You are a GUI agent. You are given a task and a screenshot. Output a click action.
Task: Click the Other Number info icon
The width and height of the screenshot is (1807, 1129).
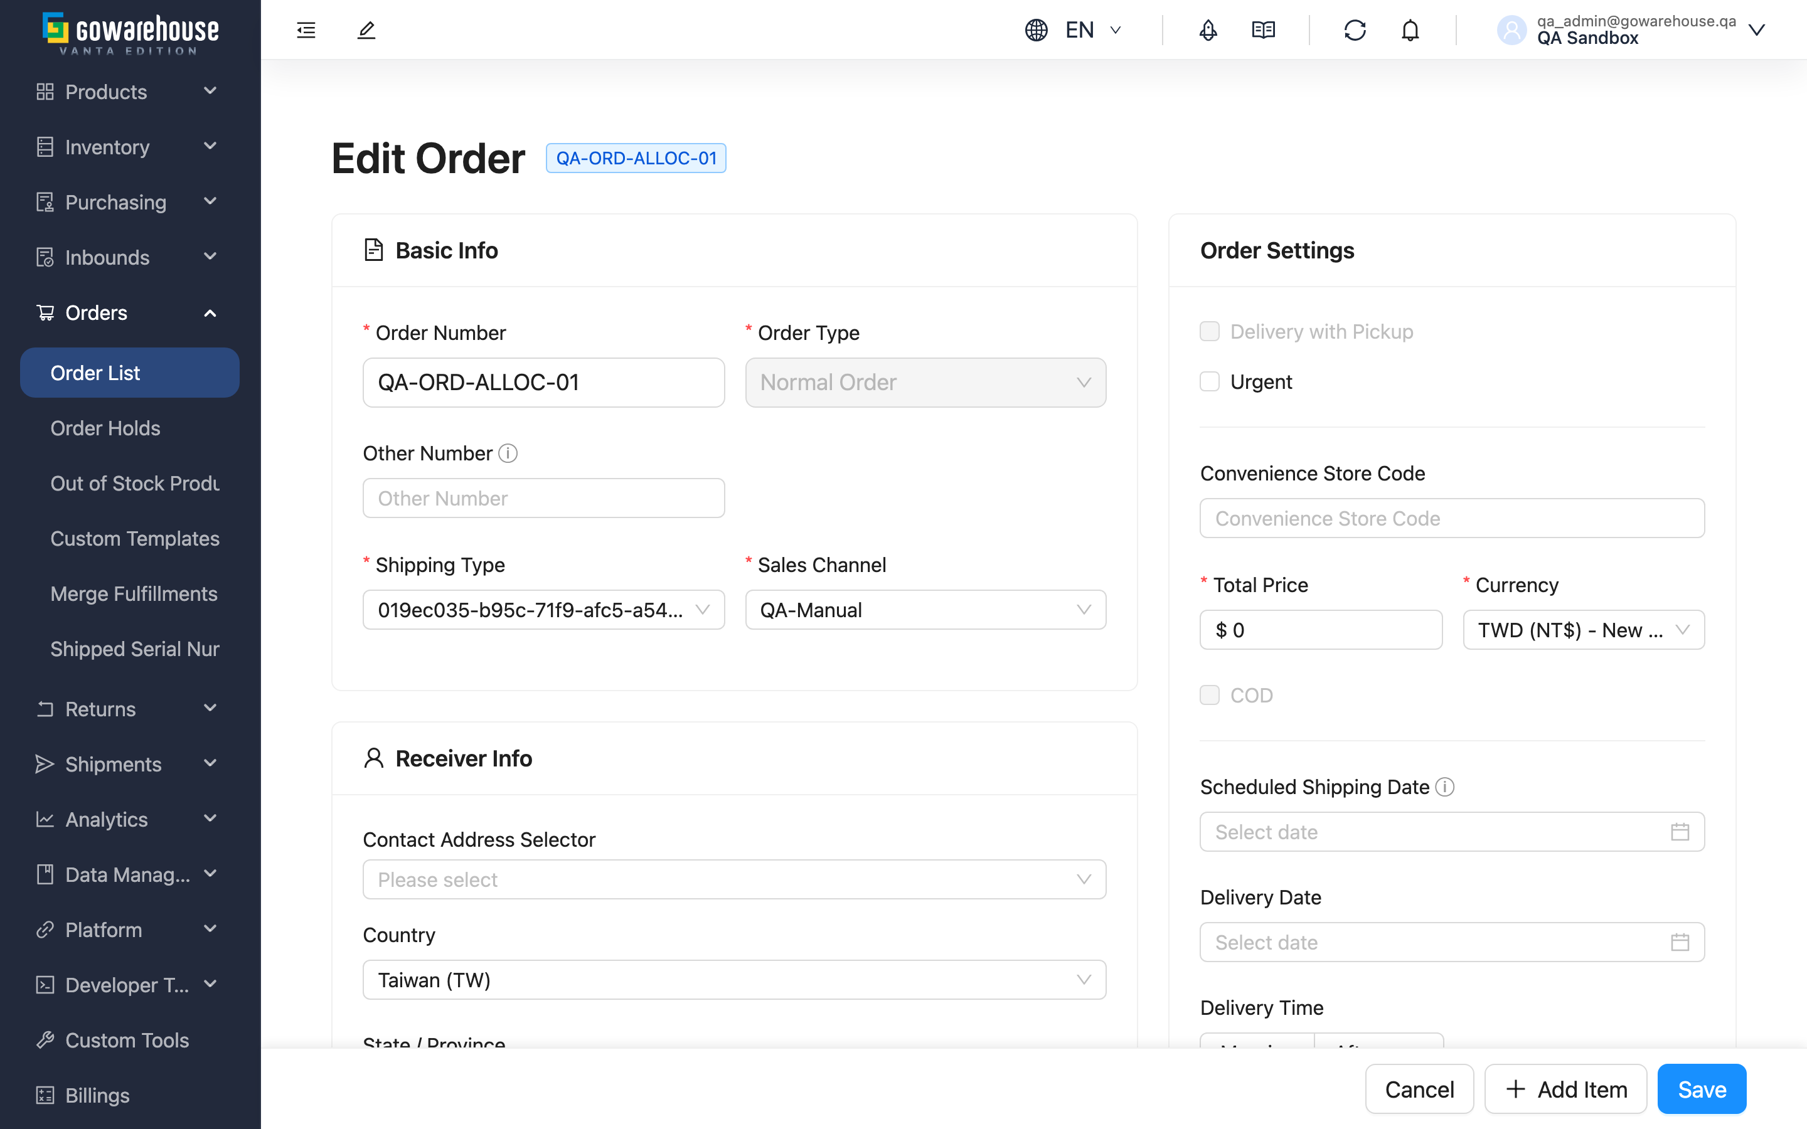click(x=508, y=453)
